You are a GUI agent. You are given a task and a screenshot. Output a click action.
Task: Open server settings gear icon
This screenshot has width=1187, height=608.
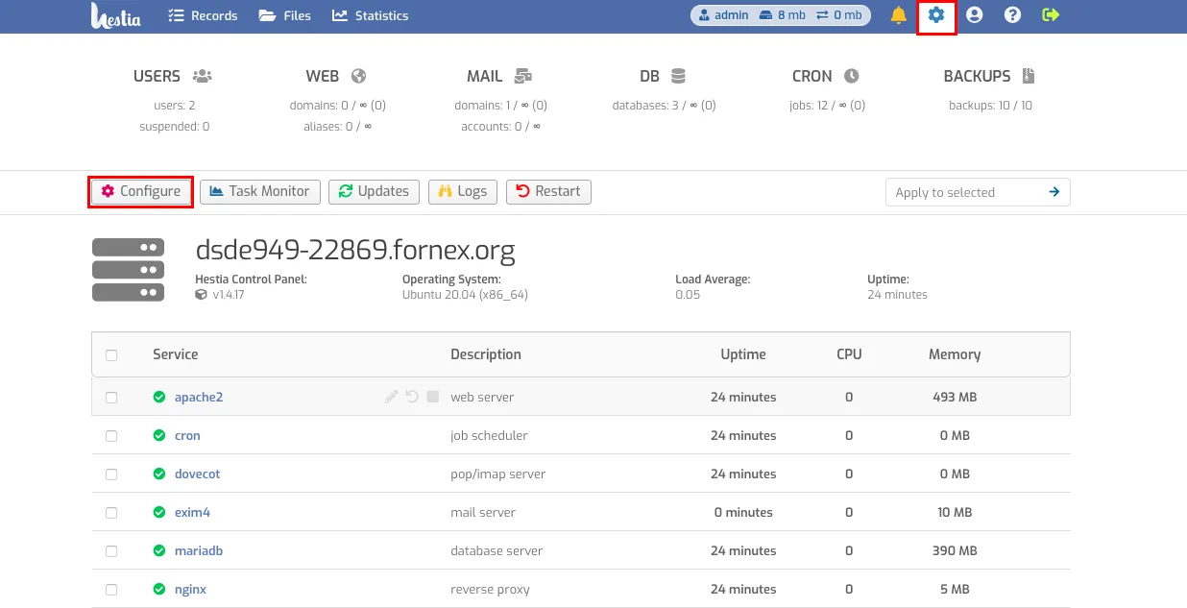click(936, 15)
